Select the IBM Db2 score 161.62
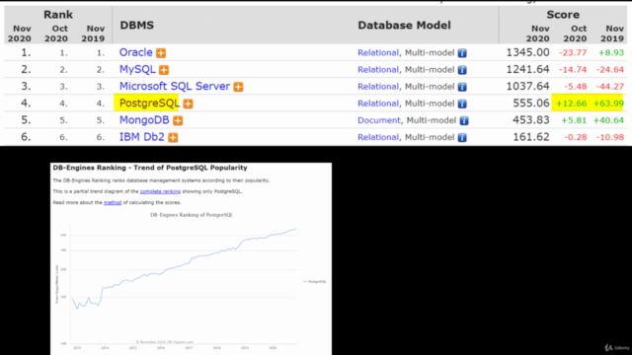632x355 pixels. [x=531, y=137]
